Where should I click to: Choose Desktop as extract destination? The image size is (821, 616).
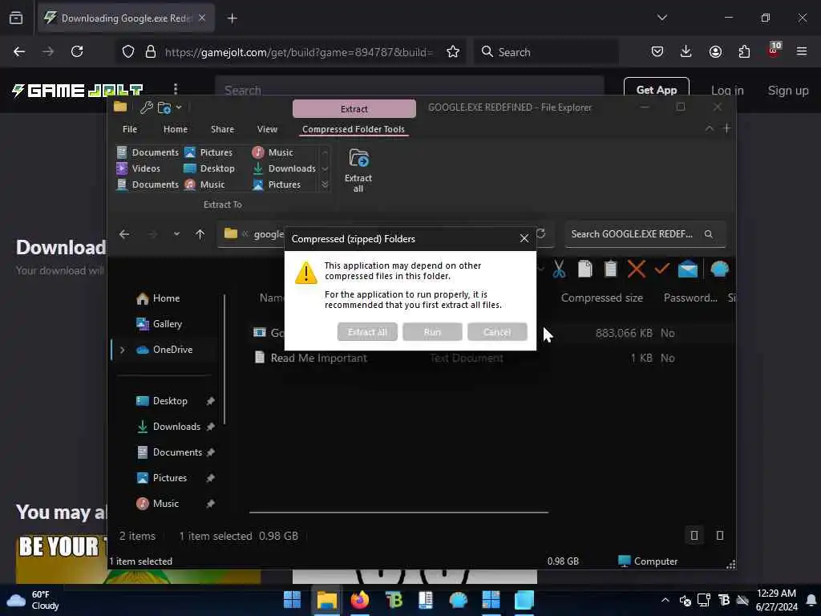209,168
